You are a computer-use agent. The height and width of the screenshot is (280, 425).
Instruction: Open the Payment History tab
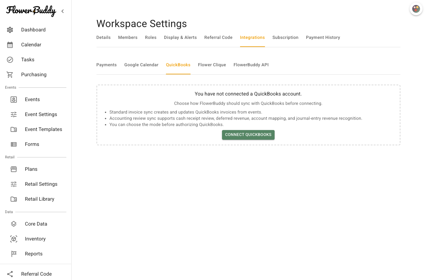coord(323,37)
